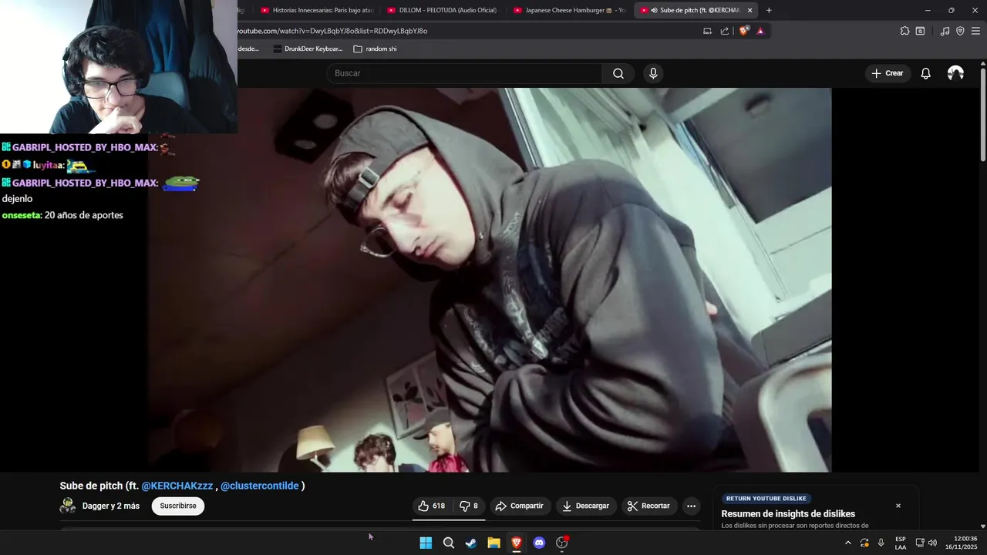Switch to DILLOM - PELOTUDA tab
The width and height of the screenshot is (987, 555).
[444, 10]
